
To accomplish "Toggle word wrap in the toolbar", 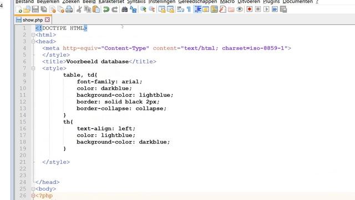I will (x=180, y=9).
